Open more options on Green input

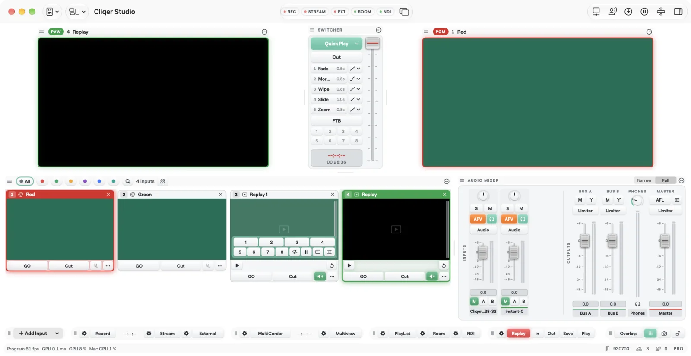click(220, 266)
